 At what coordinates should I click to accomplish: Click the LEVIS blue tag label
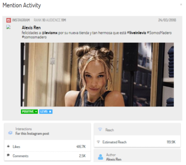(x=44, y=112)
